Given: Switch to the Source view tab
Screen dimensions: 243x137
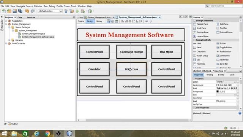Looking at the screenshot, I should (x=81, y=21).
